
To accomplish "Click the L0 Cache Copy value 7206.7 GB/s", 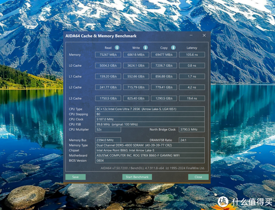I will click(164, 65).
